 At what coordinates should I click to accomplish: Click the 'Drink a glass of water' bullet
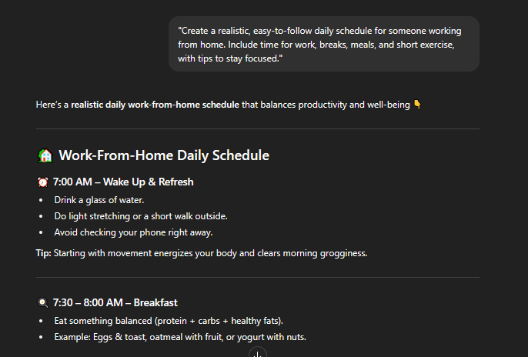tap(99, 200)
